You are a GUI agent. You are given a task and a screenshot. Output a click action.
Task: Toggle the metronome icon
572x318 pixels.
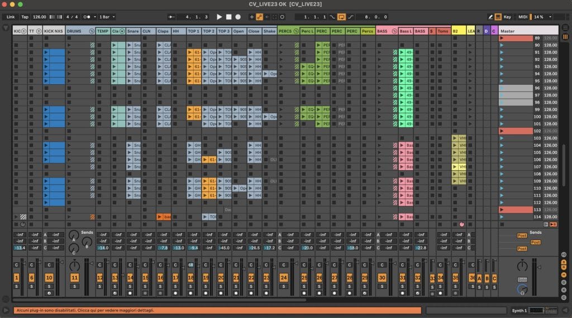[87, 17]
